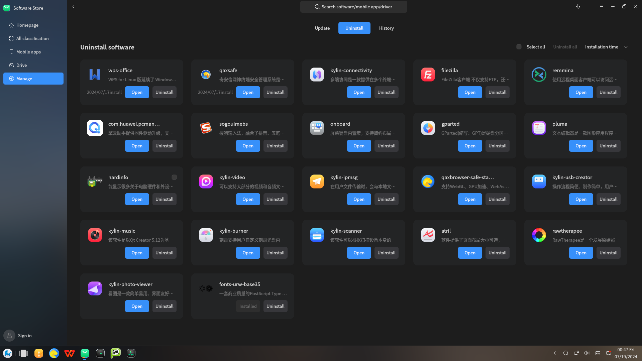Click the software search input field
Screen dimensions: 642x361
(353, 7)
